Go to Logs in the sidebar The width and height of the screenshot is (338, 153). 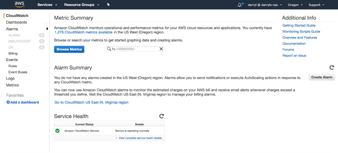point(10,78)
